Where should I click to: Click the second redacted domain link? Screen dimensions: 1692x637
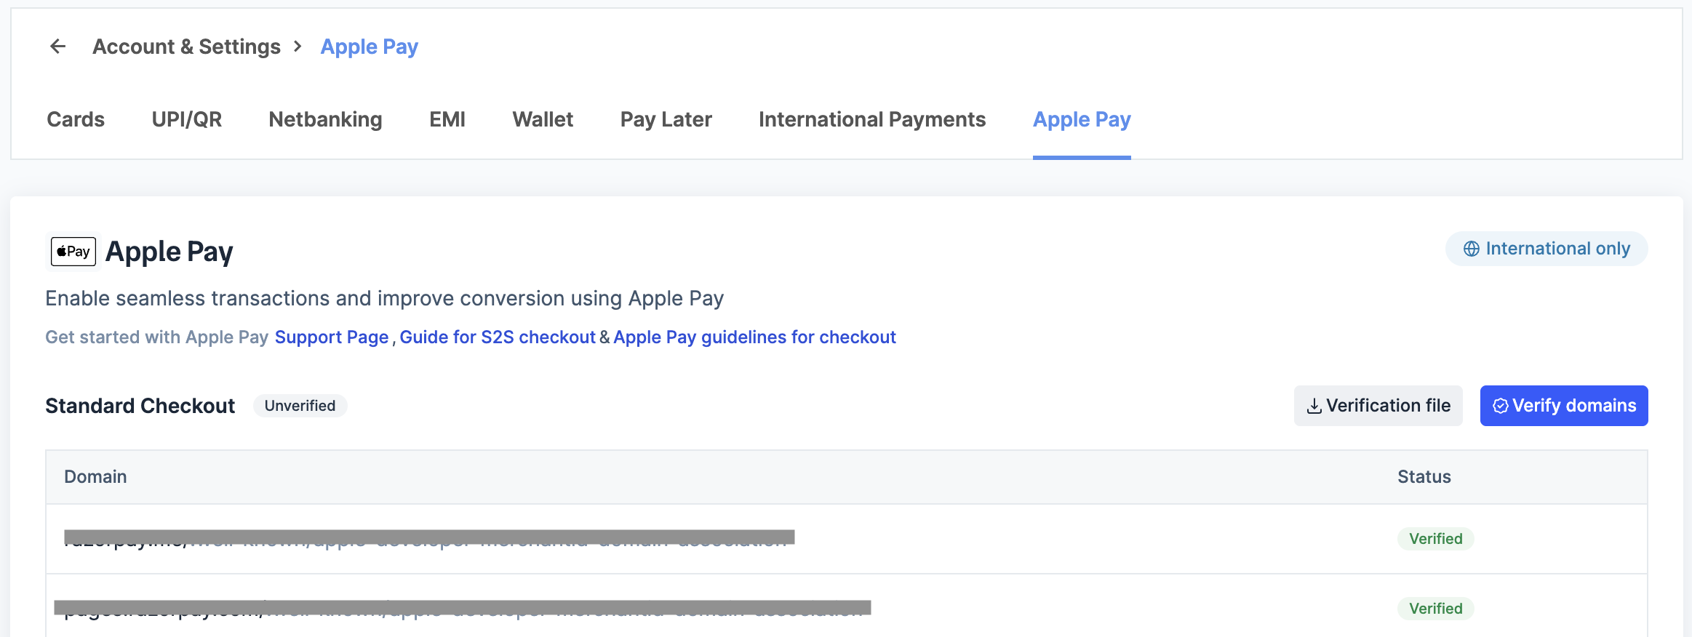click(x=463, y=609)
